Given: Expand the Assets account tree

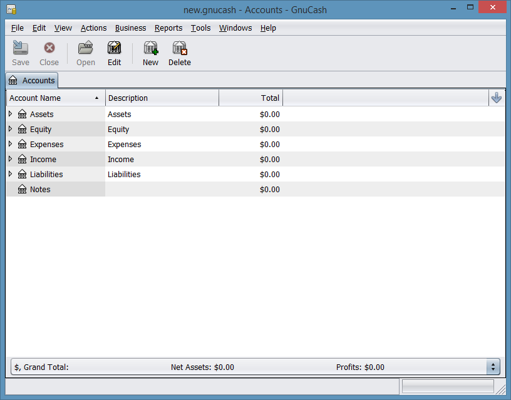Looking at the screenshot, I should click(10, 114).
